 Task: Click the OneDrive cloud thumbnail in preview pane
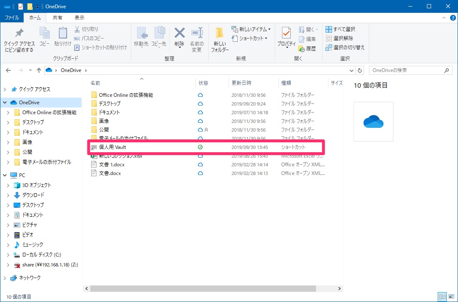pos(373,121)
